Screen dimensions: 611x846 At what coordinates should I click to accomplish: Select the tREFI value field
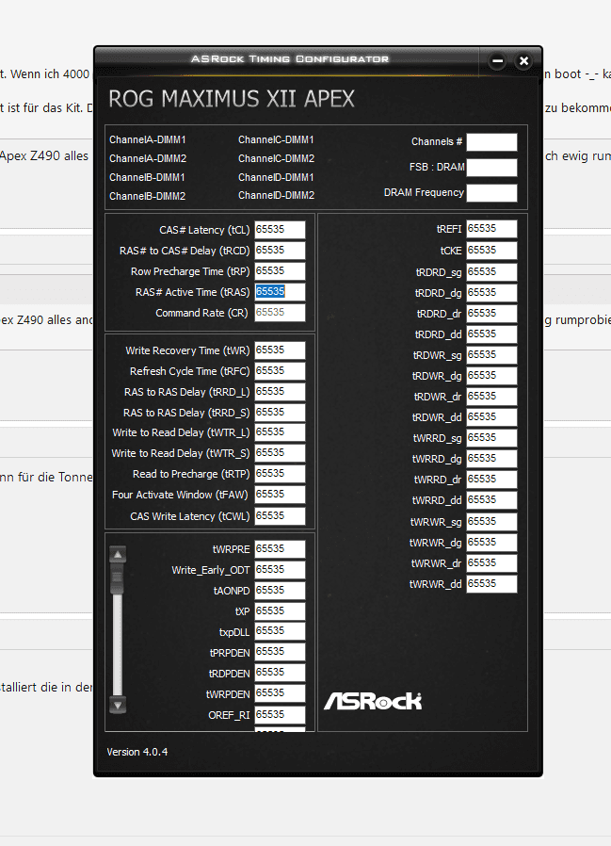click(x=491, y=229)
